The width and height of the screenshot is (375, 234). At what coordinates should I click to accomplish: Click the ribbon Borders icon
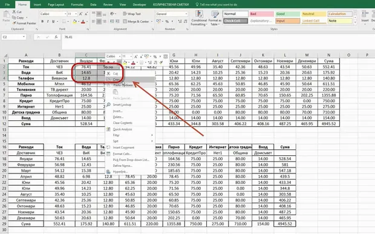[64, 22]
